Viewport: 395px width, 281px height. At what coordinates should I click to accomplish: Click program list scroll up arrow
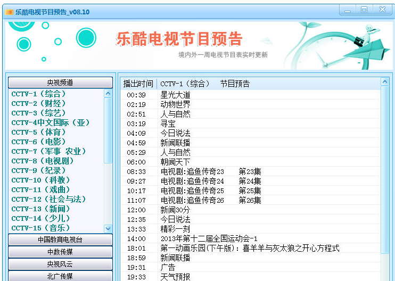[x=385, y=82]
